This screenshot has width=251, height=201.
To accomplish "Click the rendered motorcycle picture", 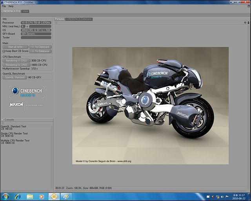I will point(150,106).
